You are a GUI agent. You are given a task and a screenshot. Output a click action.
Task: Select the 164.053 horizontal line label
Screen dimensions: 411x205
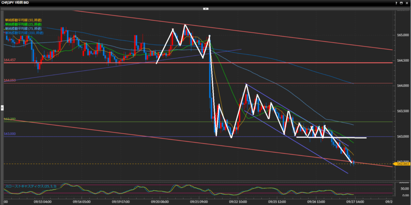(x=10, y=81)
